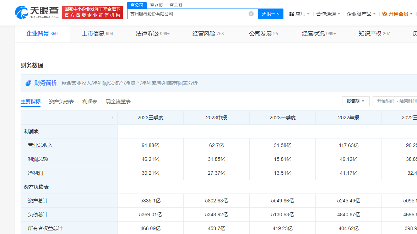
Task: Click the 46.21亿 total profit cell
Action: coord(150,159)
